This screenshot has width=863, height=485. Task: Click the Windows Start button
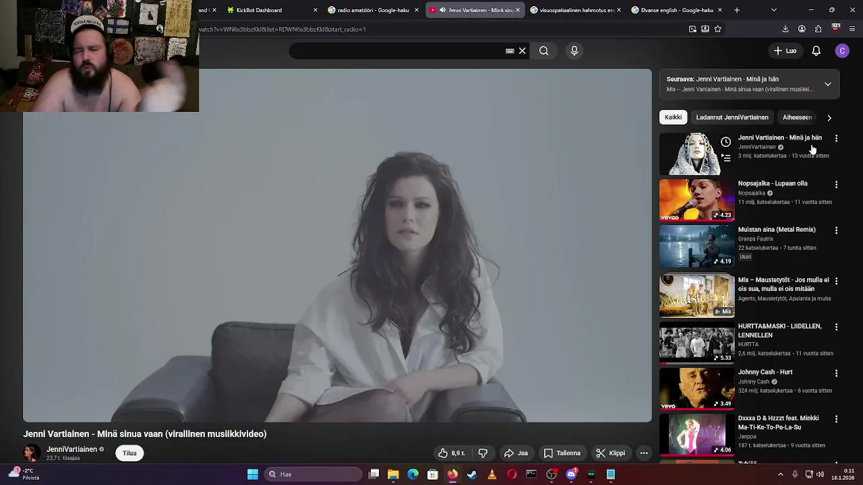(253, 474)
